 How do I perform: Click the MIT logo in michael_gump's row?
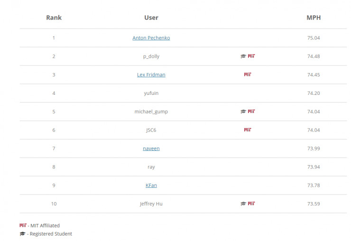pos(251,111)
